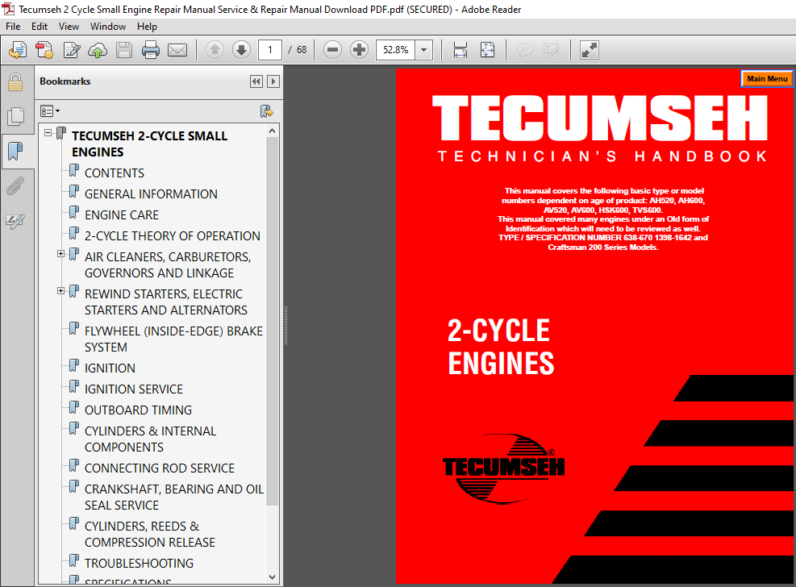Click the Main Menu button on the page
Viewport: 796px width, 587px height.
pos(766,79)
